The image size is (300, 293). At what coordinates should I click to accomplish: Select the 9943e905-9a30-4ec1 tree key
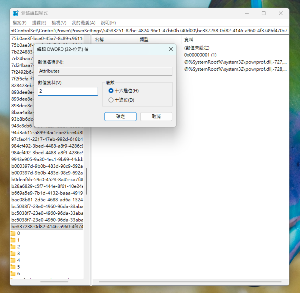click(x=47, y=159)
